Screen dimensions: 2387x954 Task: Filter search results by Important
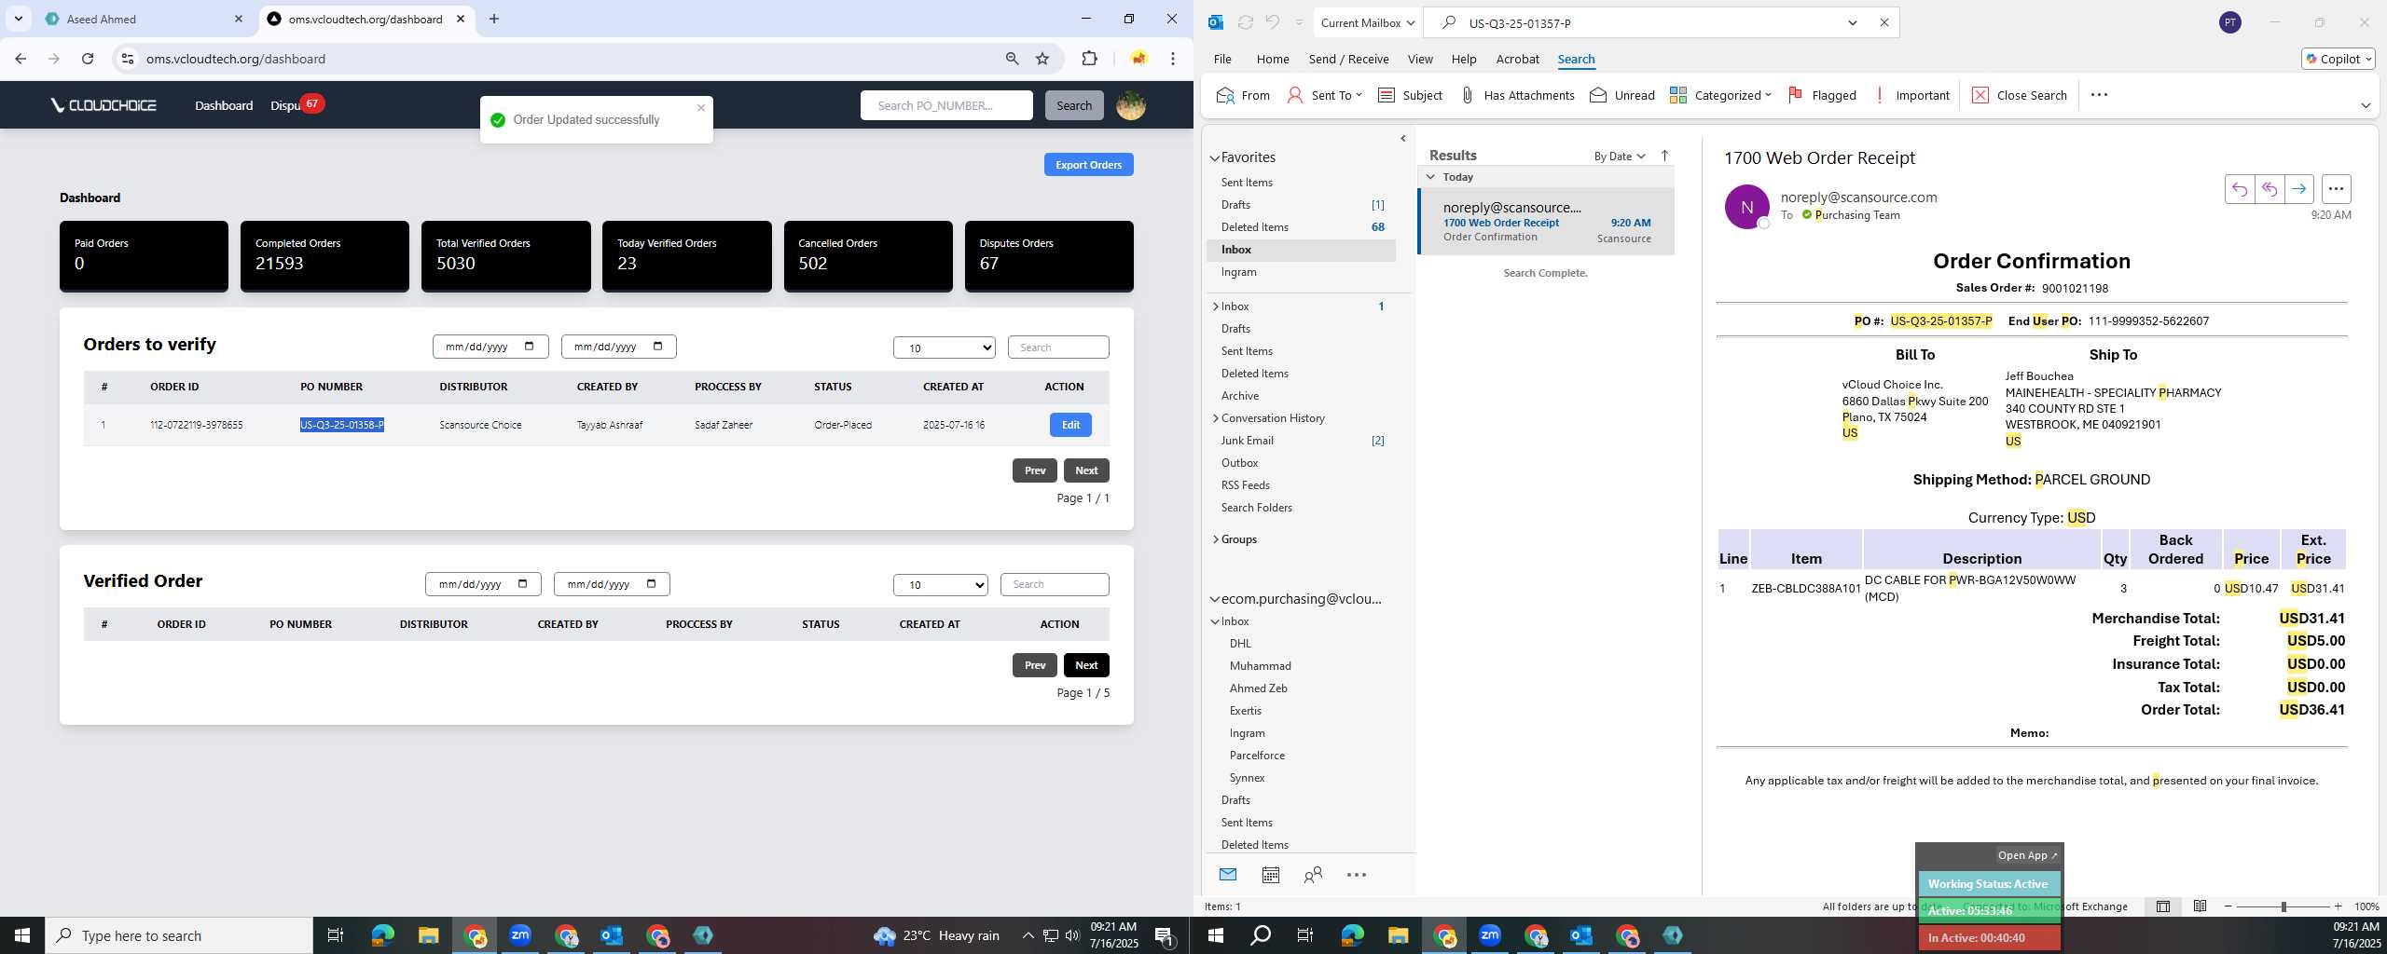1911,95
